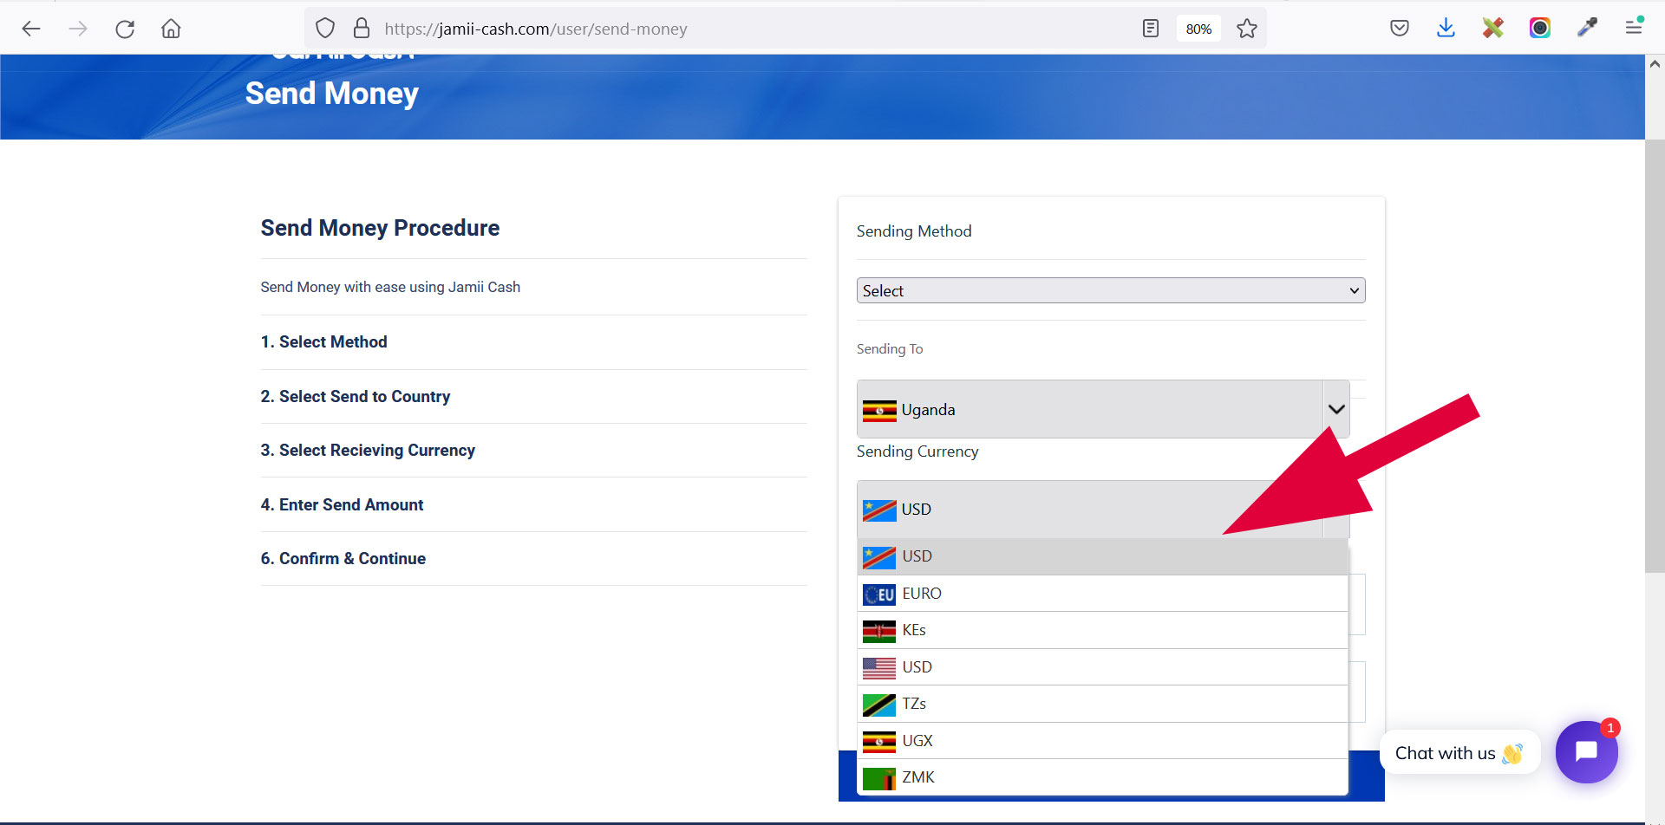This screenshot has height=825, width=1665.
Task: Click the 80% zoom level indicator
Action: [x=1198, y=29]
